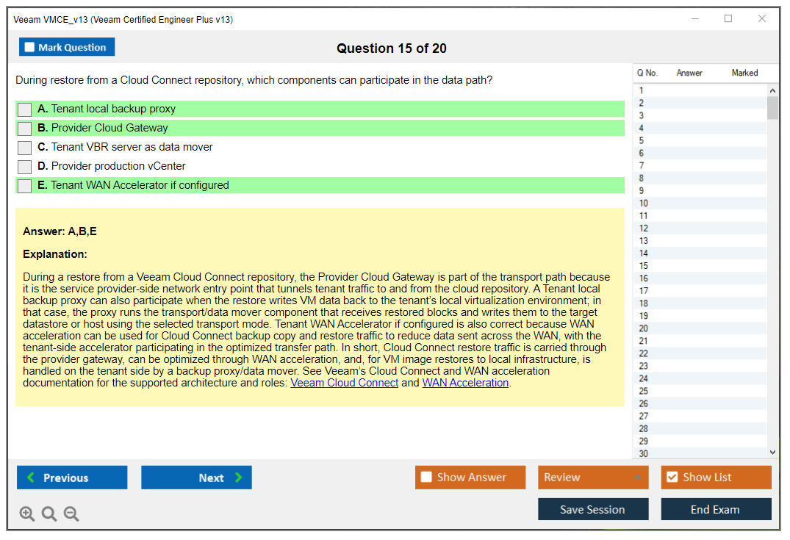The width and height of the screenshot is (790, 540).
Task: Select row 22 in the list
Action: [x=700, y=353]
